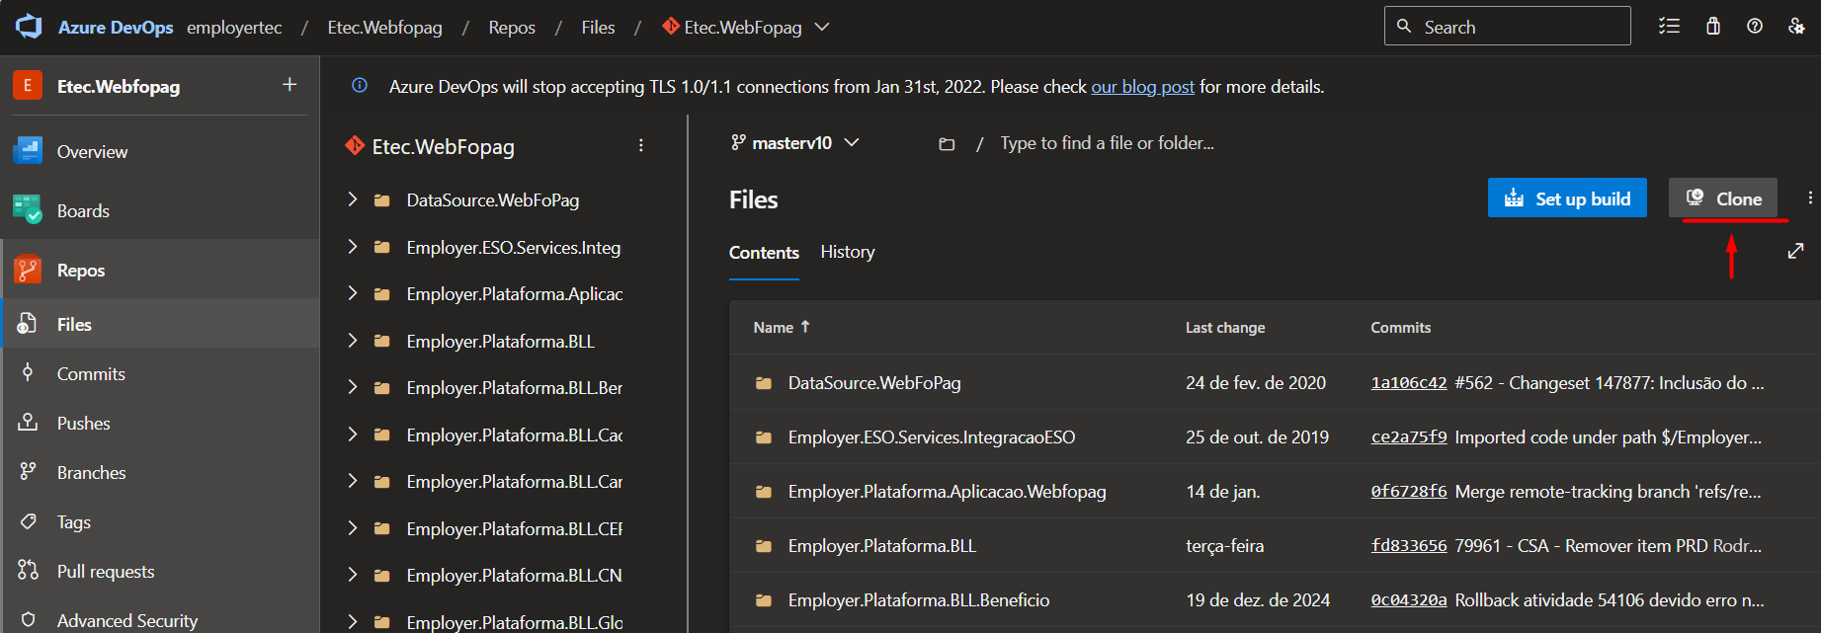1821x633 pixels.
Task: Click the Set up build button
Action: (x=1567, y=198)
